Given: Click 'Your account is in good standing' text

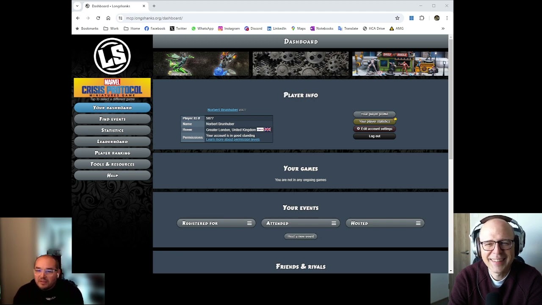Looking at the screenshot, I should coord(230,136).
